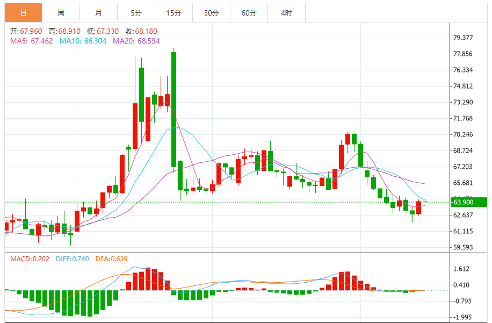
Task: Switch to the 4时 four-hour tab
Action: coord(287,13)
